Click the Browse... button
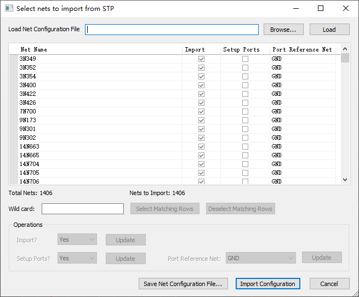 click(x=283, y=30)
